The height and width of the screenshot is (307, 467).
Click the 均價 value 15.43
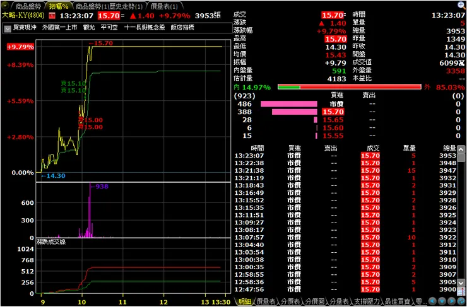point(336,55)
